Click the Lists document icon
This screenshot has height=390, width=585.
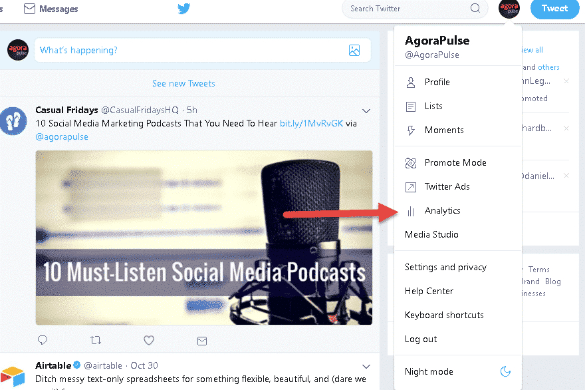click(x=410, y=107)
